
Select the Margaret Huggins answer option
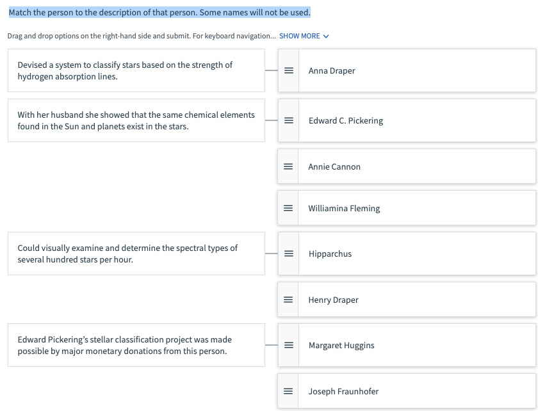(407, 345)
